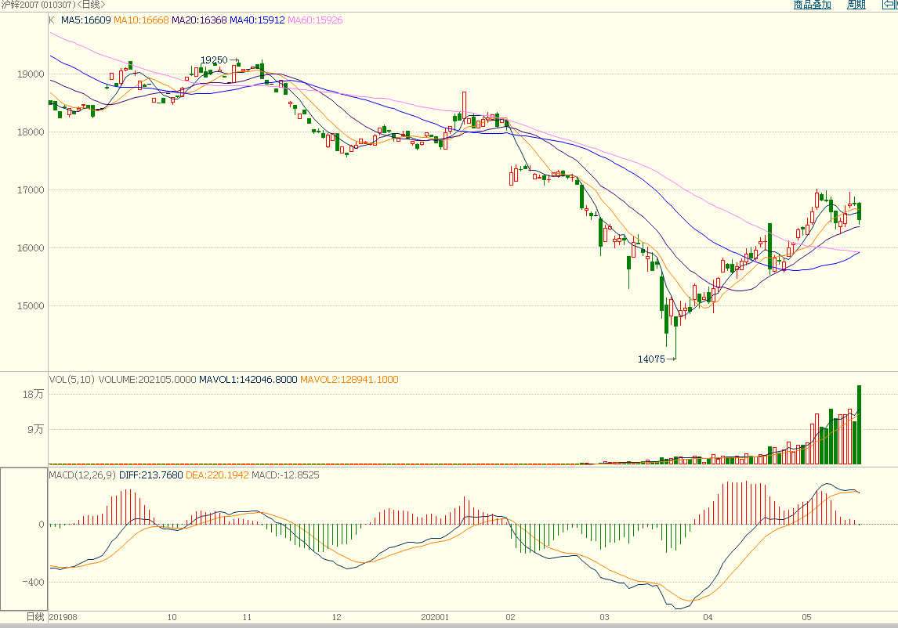Click the back arrow icon in top-right corner

pyautogui.click(x=891, y=5)
